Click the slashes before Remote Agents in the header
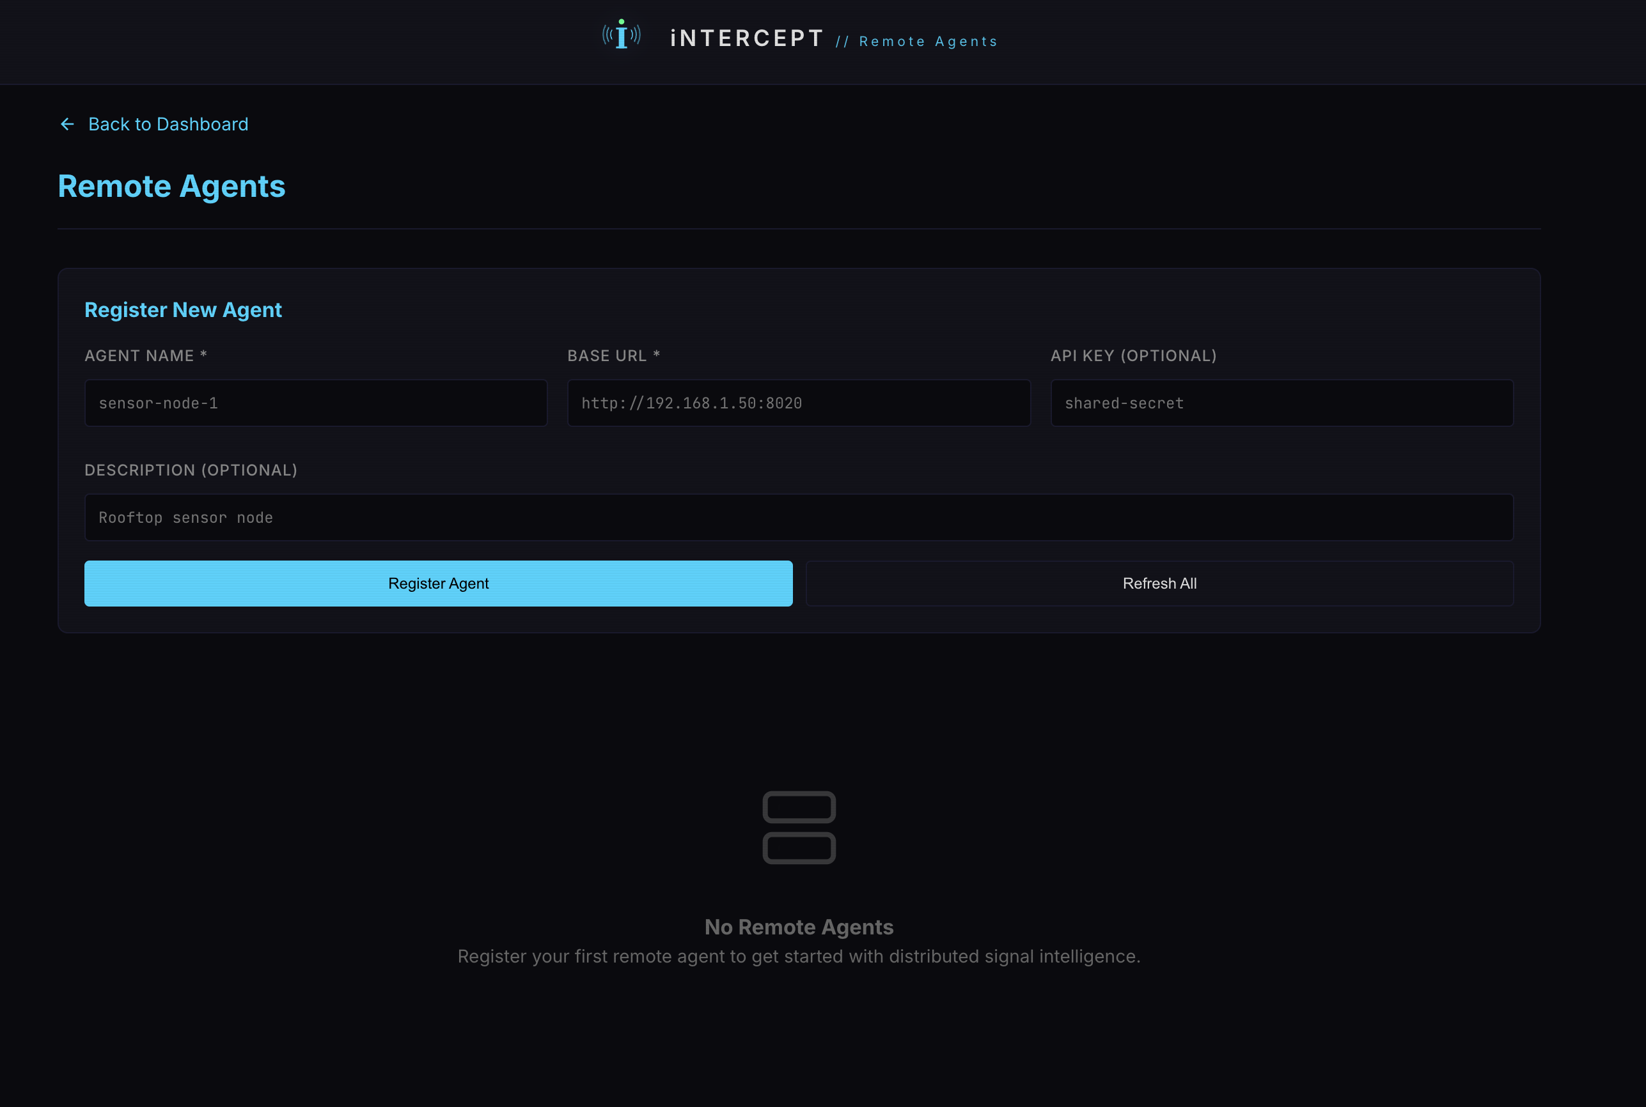 (845, 41)
